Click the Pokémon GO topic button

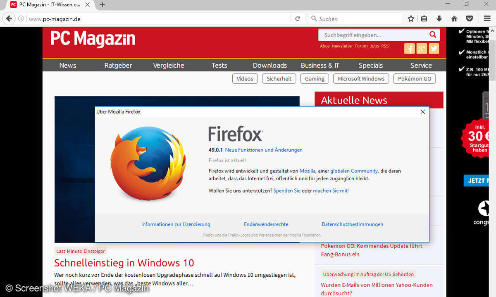point(415,79)
